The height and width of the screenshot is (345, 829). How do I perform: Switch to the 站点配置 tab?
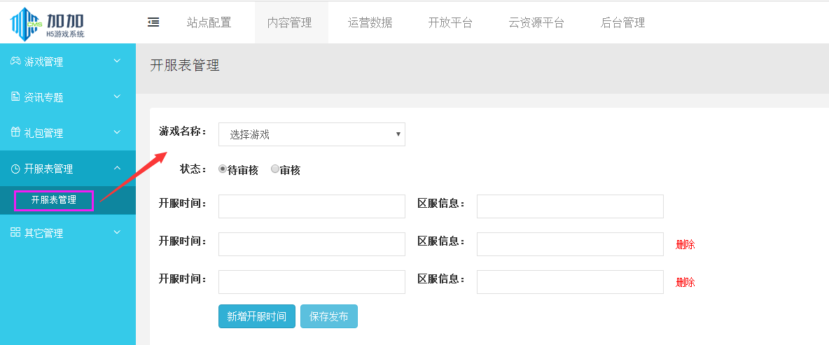[x=209, y=22]
